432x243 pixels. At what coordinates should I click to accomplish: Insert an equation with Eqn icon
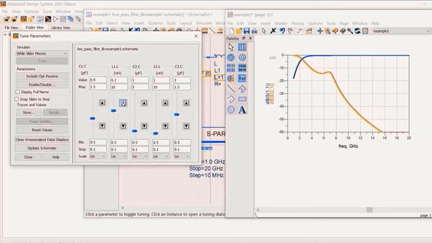point(242,78)
